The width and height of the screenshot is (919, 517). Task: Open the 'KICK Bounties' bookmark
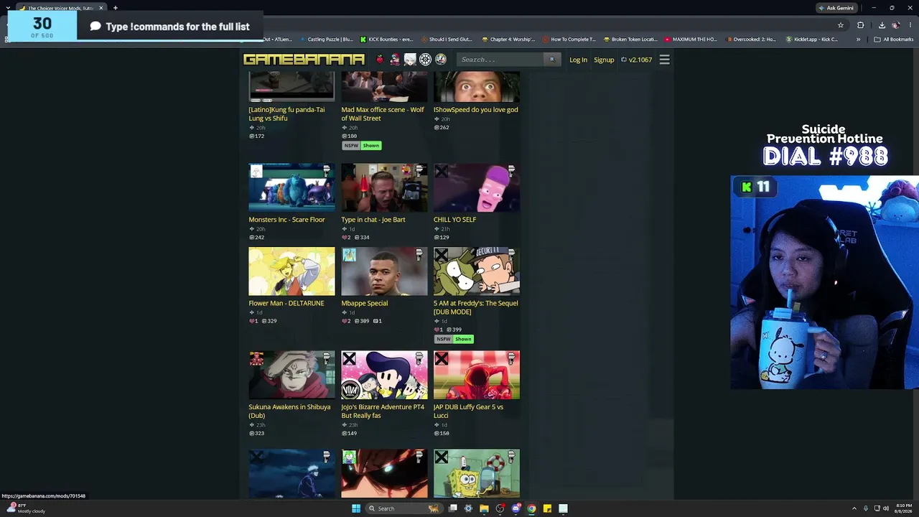(386, 39)
